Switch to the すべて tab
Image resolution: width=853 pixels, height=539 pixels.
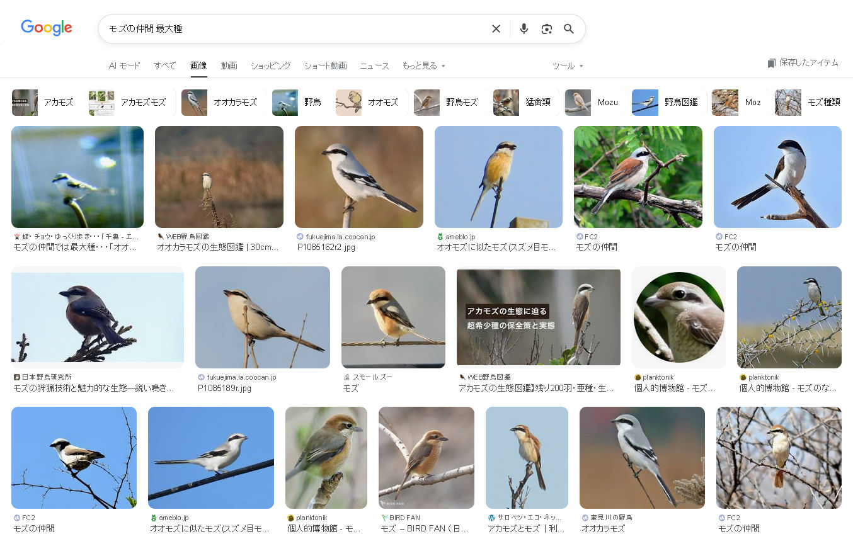(164, 65)
